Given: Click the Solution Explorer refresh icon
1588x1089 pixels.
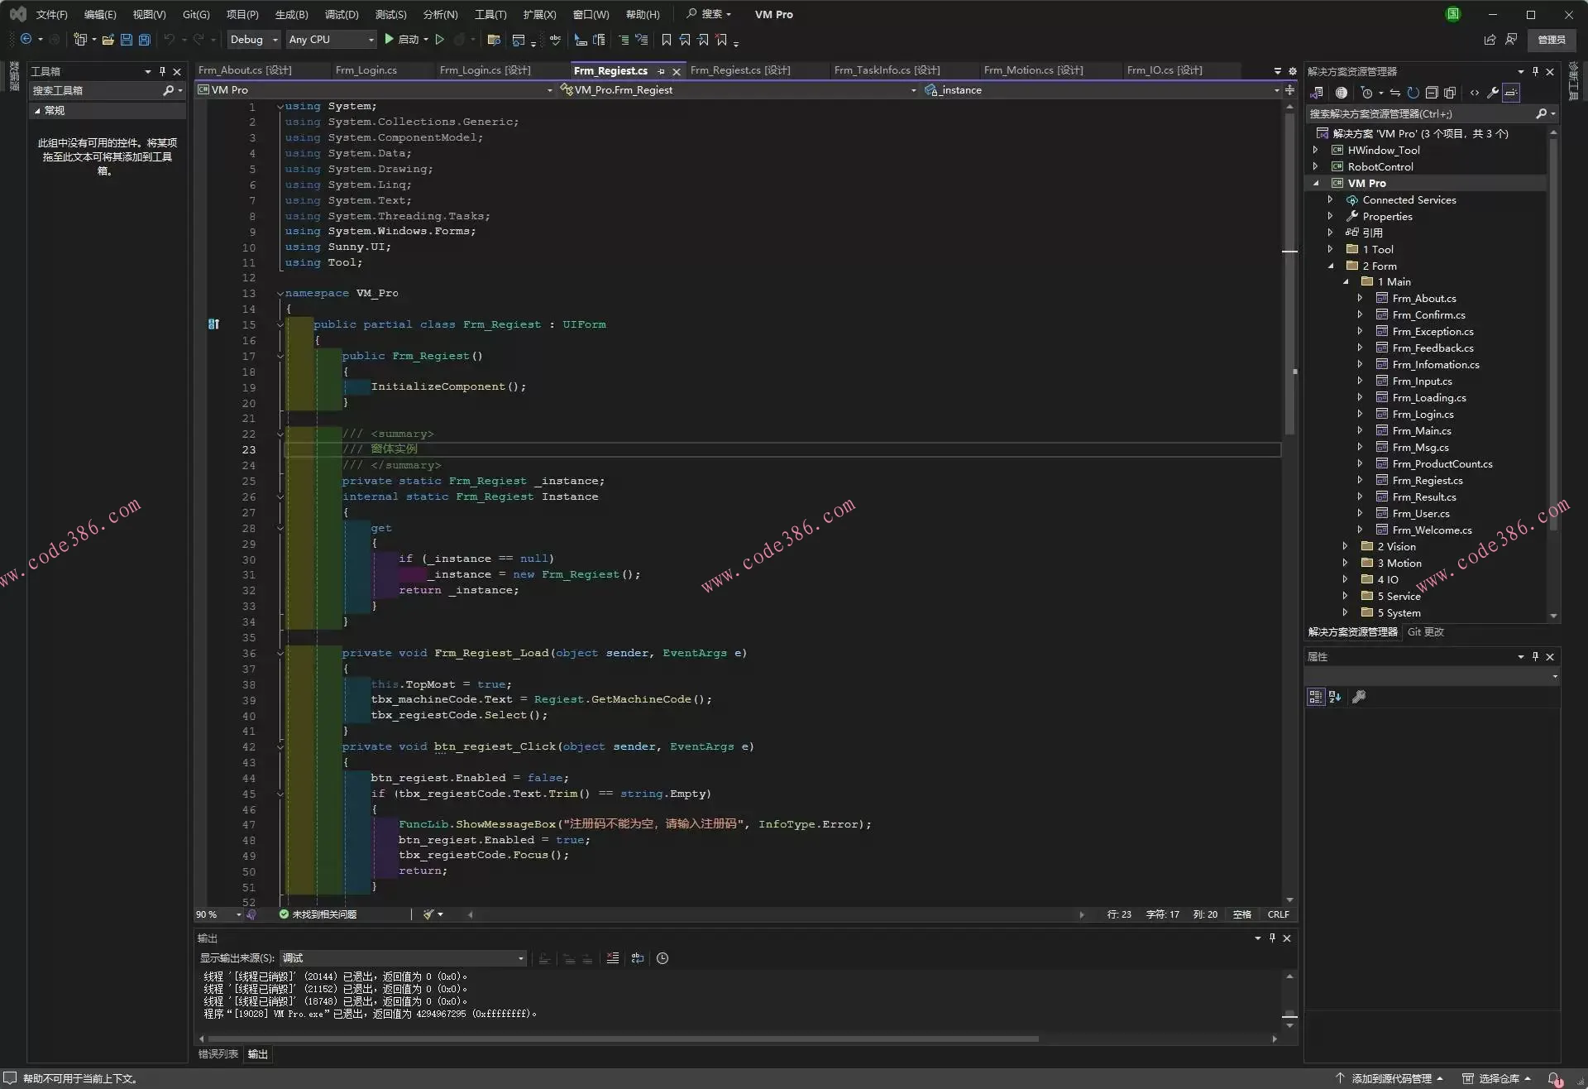Looking at the screenshot, I should click(x=1413, y=93).
